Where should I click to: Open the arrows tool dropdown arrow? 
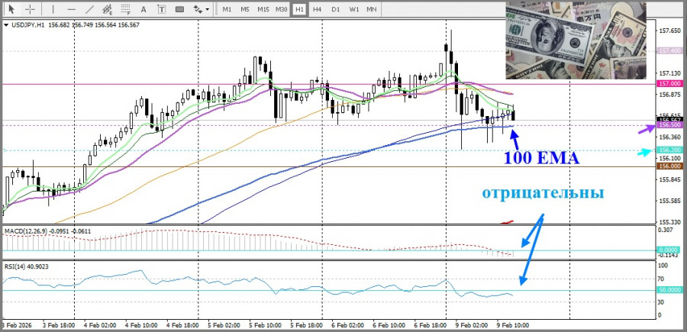207,9
